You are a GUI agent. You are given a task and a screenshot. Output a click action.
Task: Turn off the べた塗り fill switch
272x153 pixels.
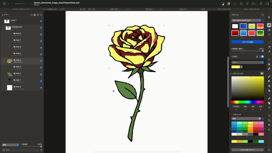261,57
